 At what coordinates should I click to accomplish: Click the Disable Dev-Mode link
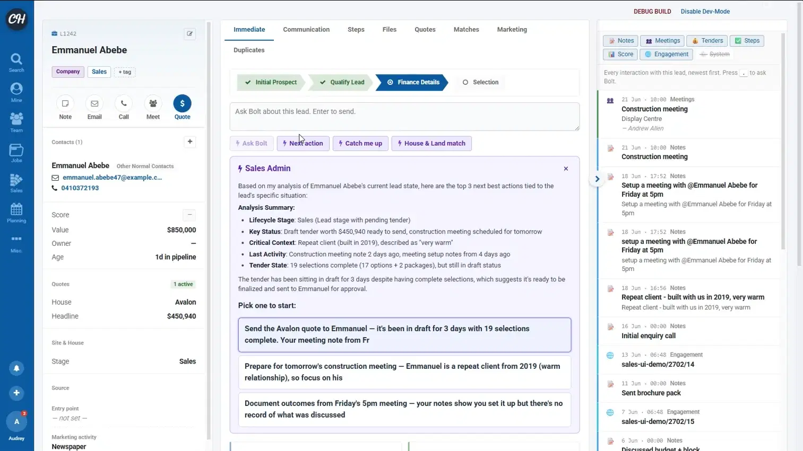(705, 12)
